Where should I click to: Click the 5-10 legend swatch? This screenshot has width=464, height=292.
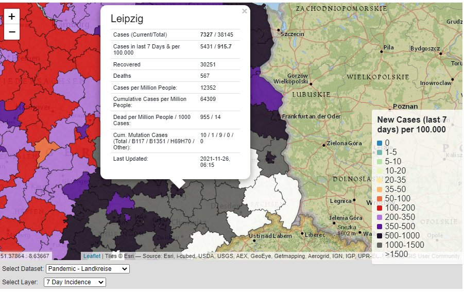[x=380, y=162]
